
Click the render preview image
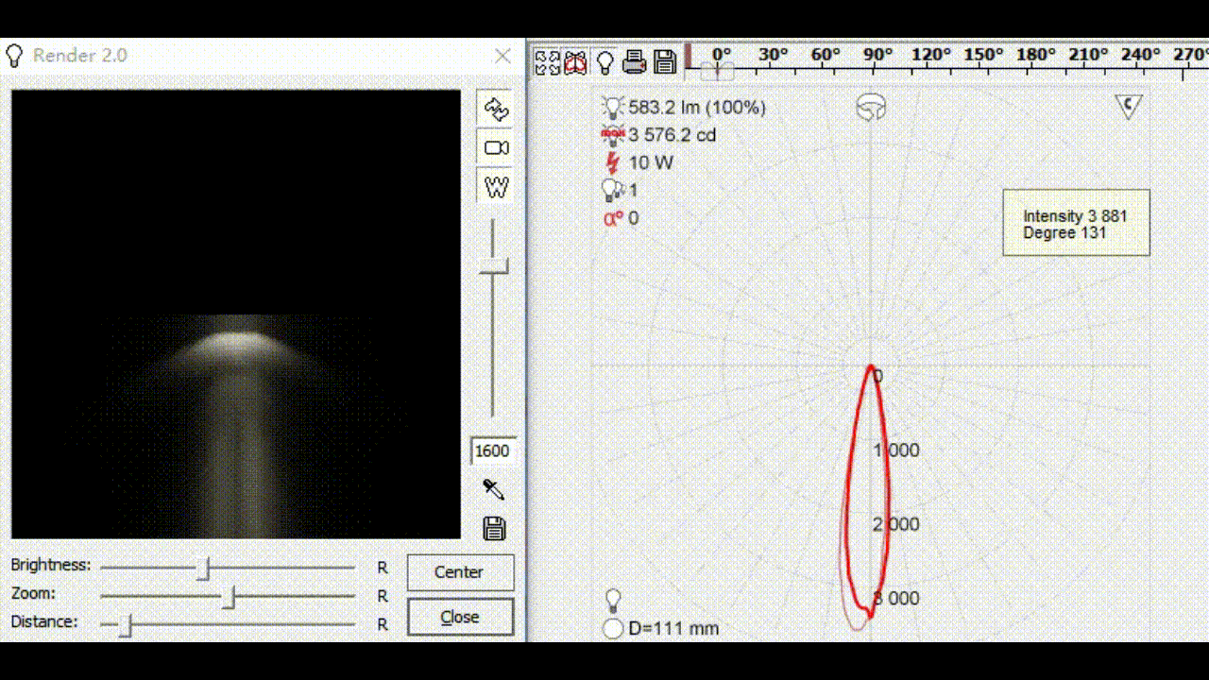coord(236,314)
